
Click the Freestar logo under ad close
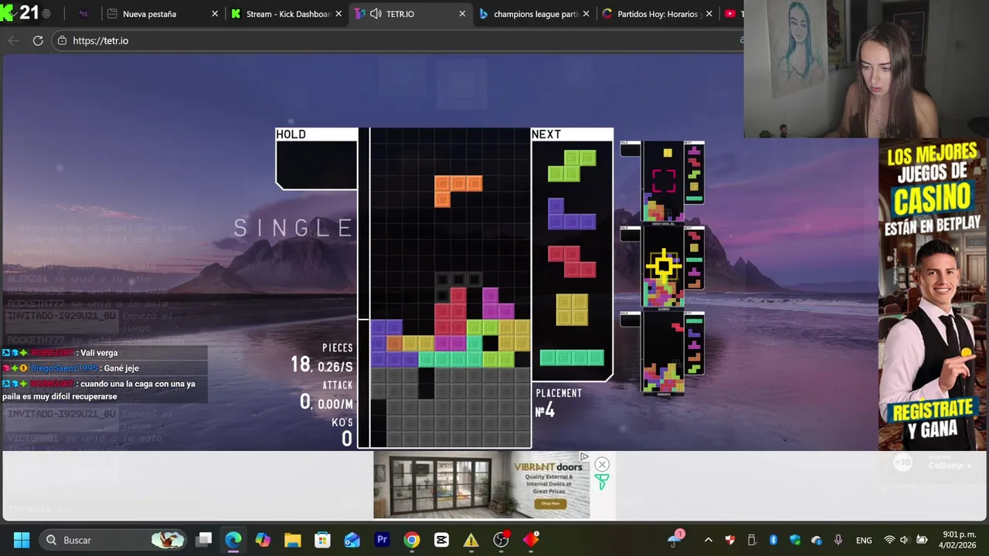click(602, 482)
